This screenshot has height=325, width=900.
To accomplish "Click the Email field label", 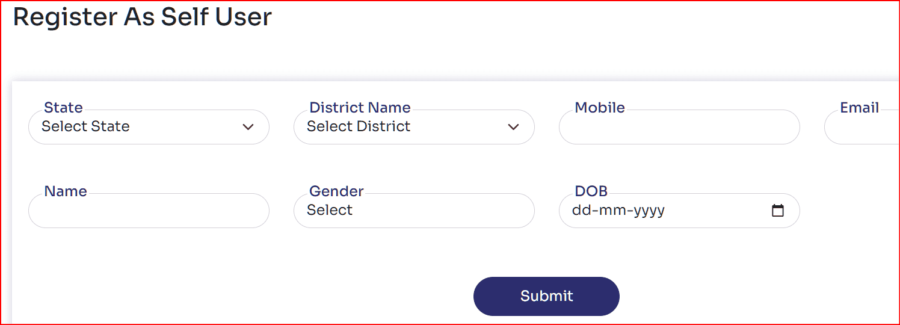I will pyautogui.click(x=860, y=108).
